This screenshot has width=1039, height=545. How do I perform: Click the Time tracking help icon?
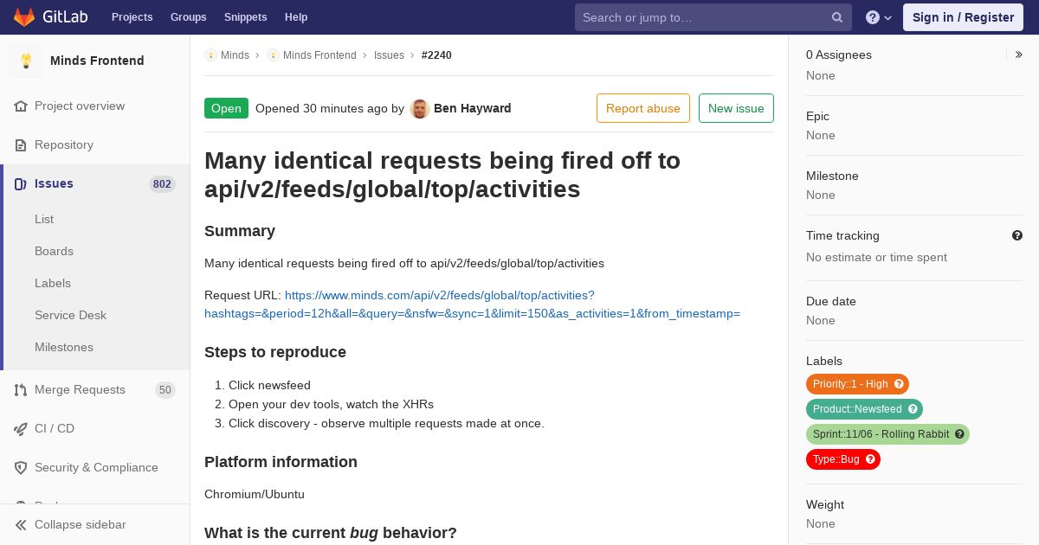(1017, 235)
